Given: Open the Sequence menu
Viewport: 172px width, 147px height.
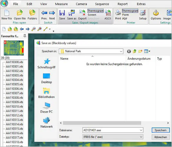Looking at the screenshot, I should pos(102,4).
